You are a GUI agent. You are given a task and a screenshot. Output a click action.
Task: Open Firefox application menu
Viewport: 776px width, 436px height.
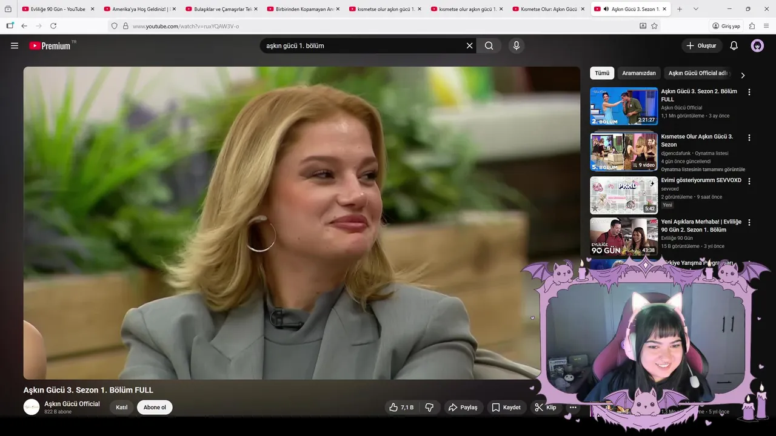766,26
